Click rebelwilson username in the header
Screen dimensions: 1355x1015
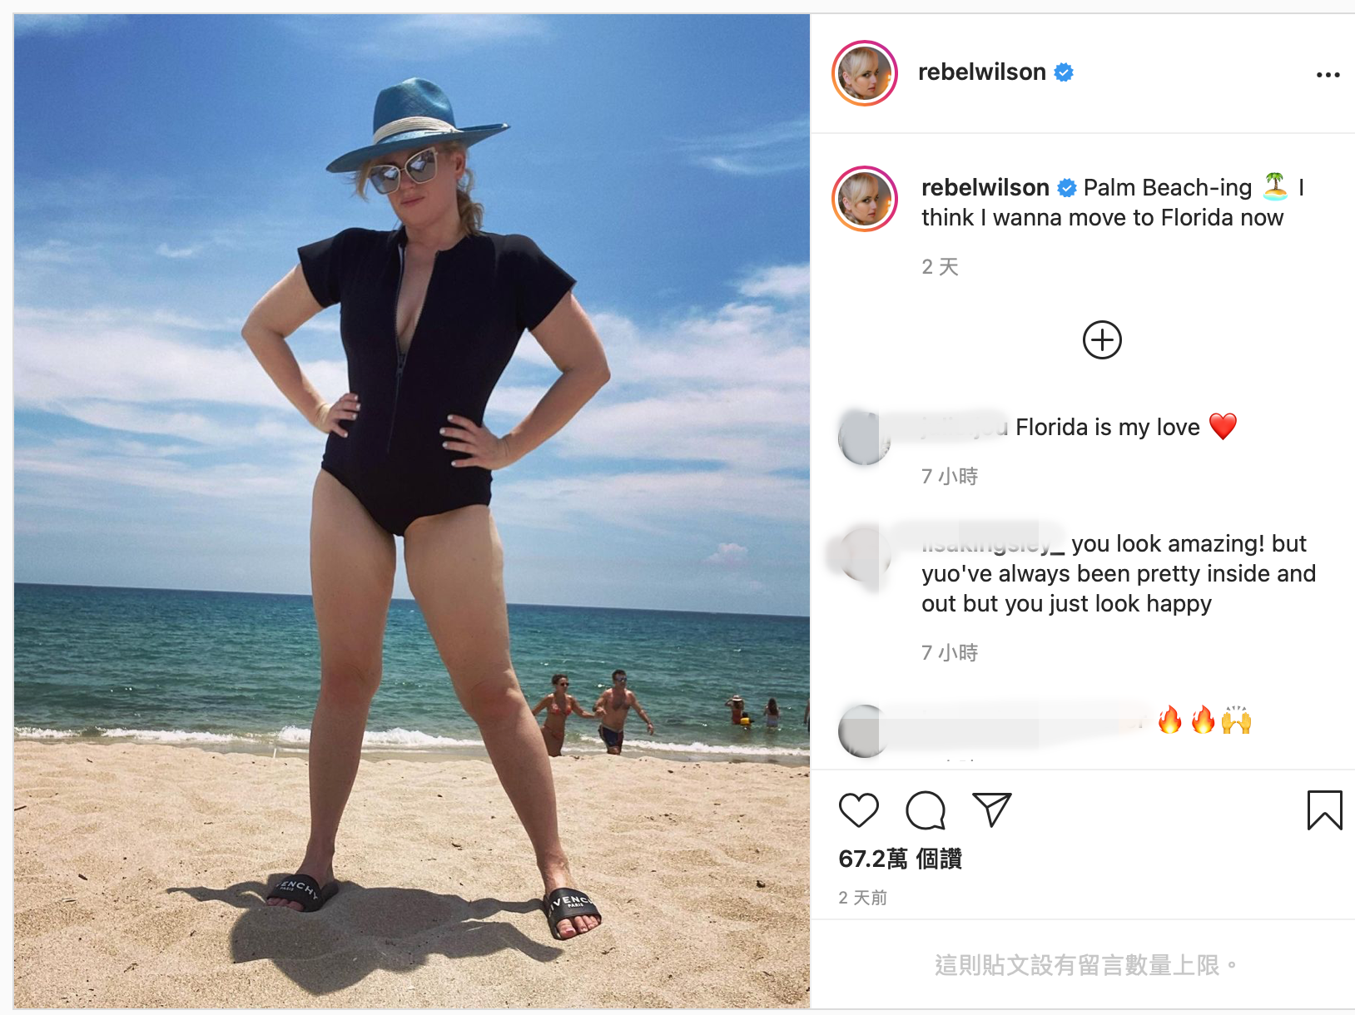(x=982, y=72)
